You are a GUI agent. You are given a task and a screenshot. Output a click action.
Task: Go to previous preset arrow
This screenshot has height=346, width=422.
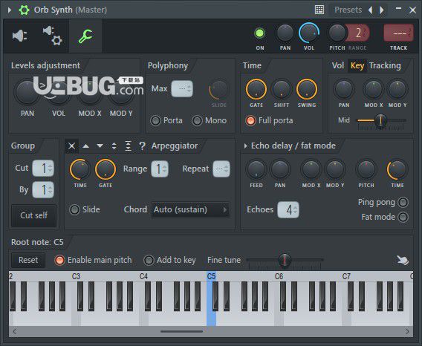pyautogui.click(x=371, y=10)
